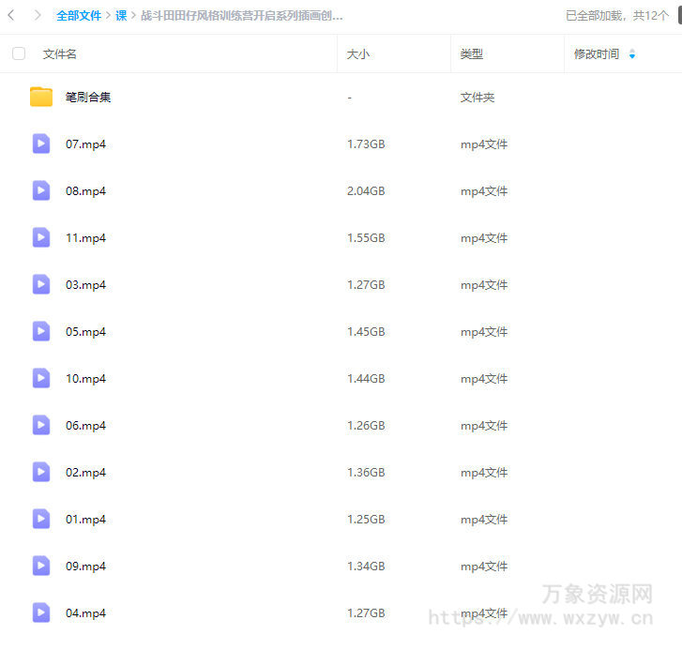The height and width of the screenshot is (650, 682).
Task: Select file name 10.mp4
Action: click(85, 379)
